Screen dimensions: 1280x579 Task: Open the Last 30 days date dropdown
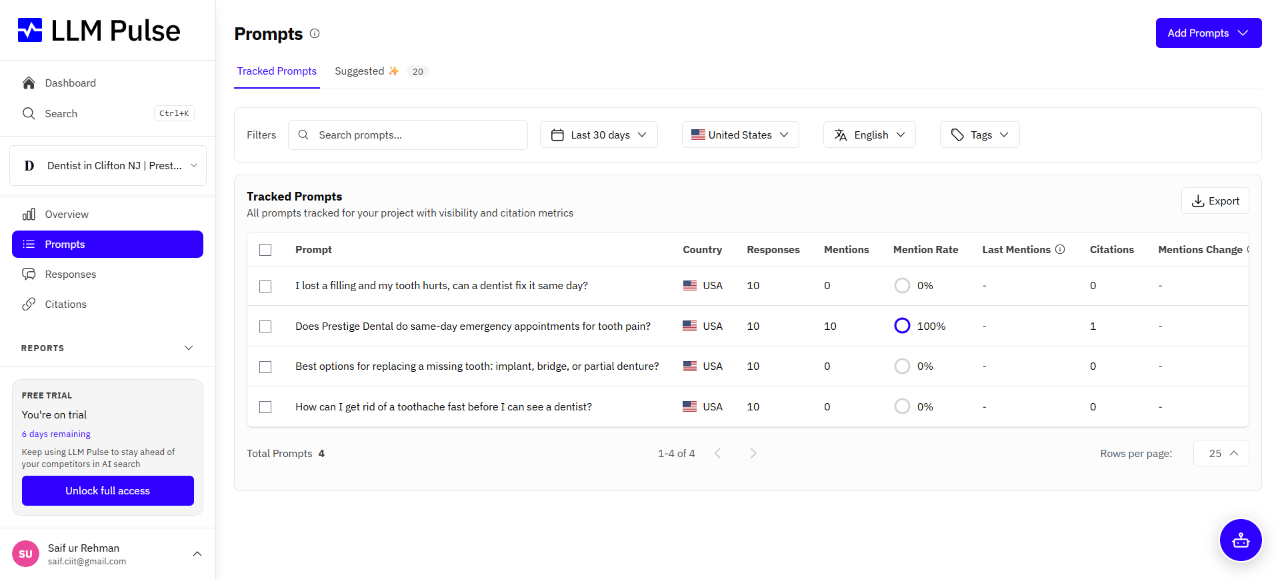point(599,135)
